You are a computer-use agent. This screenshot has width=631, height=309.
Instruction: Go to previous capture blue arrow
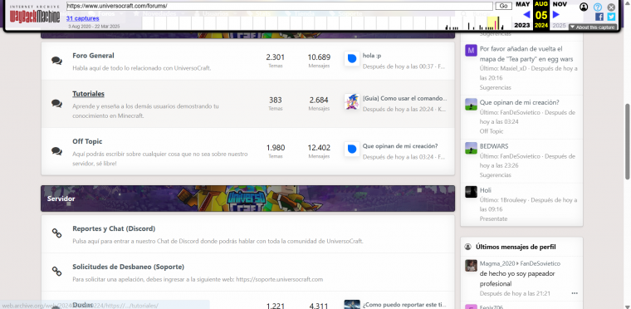[526, 15]
